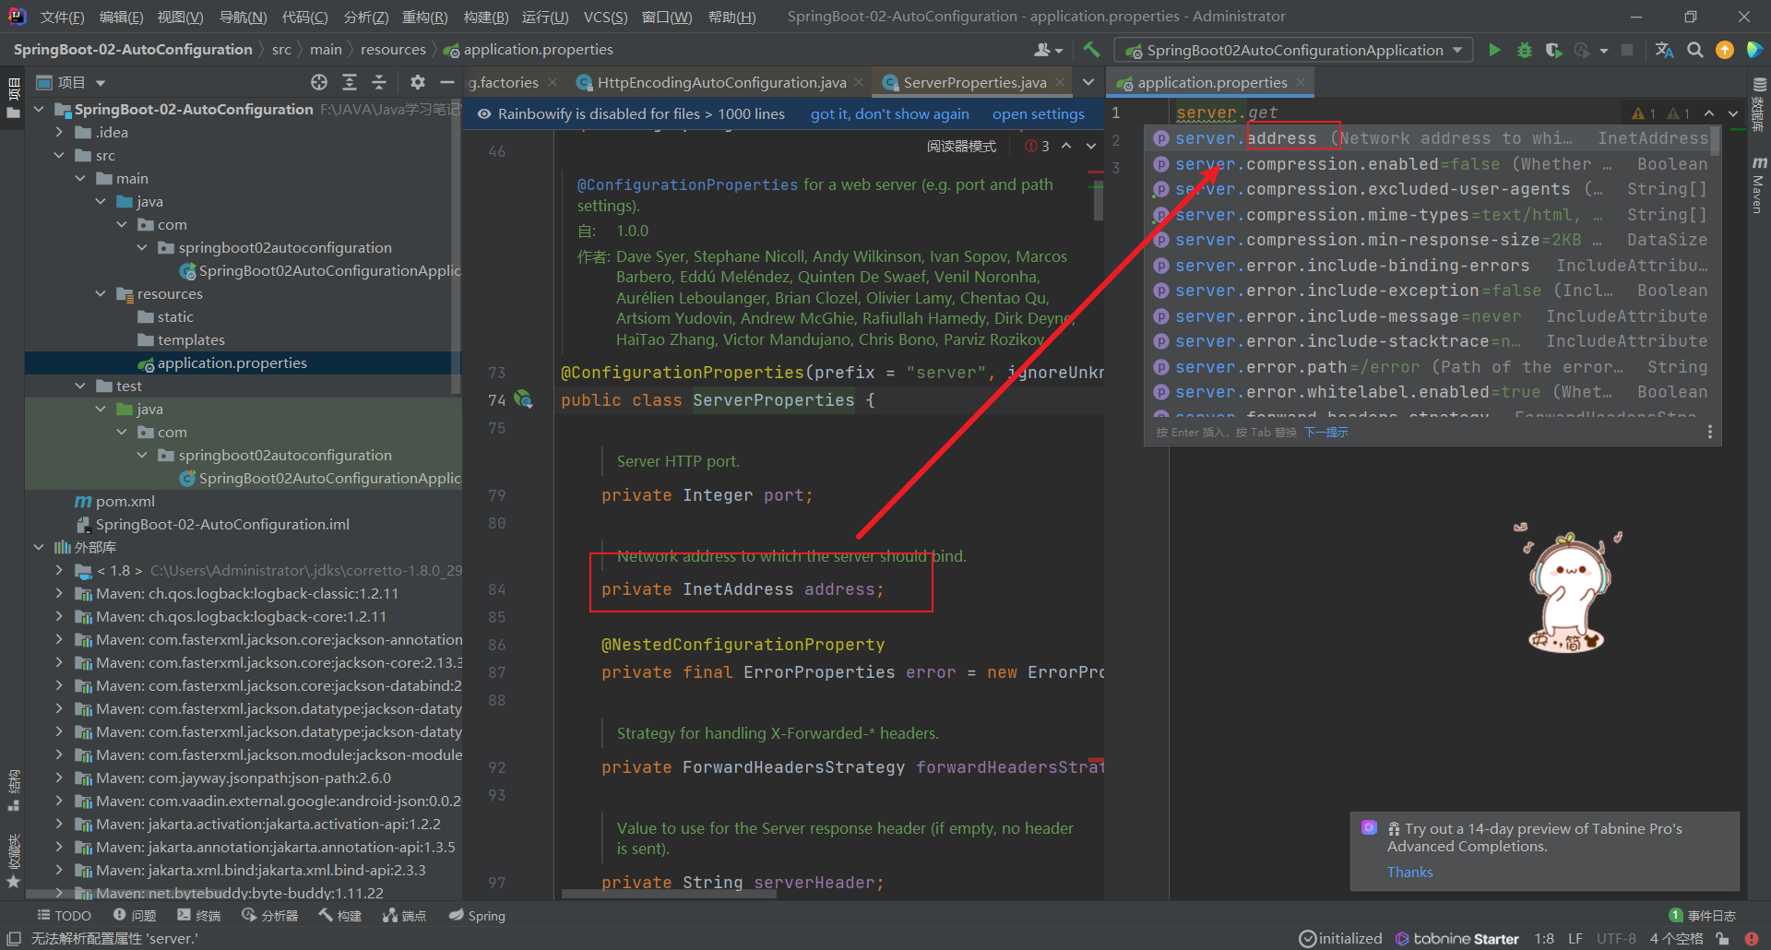Click the orange update arrow icon
Image resolution: width=1771 pixels, height=950 pixels.
pos(1724,50)
